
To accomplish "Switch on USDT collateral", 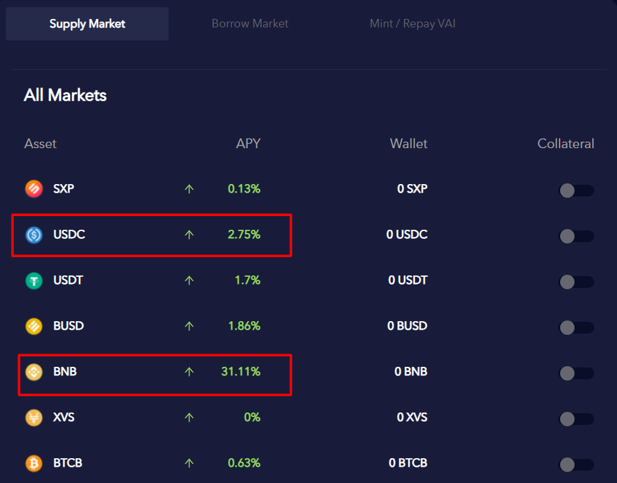I will [x=576, y=281].
